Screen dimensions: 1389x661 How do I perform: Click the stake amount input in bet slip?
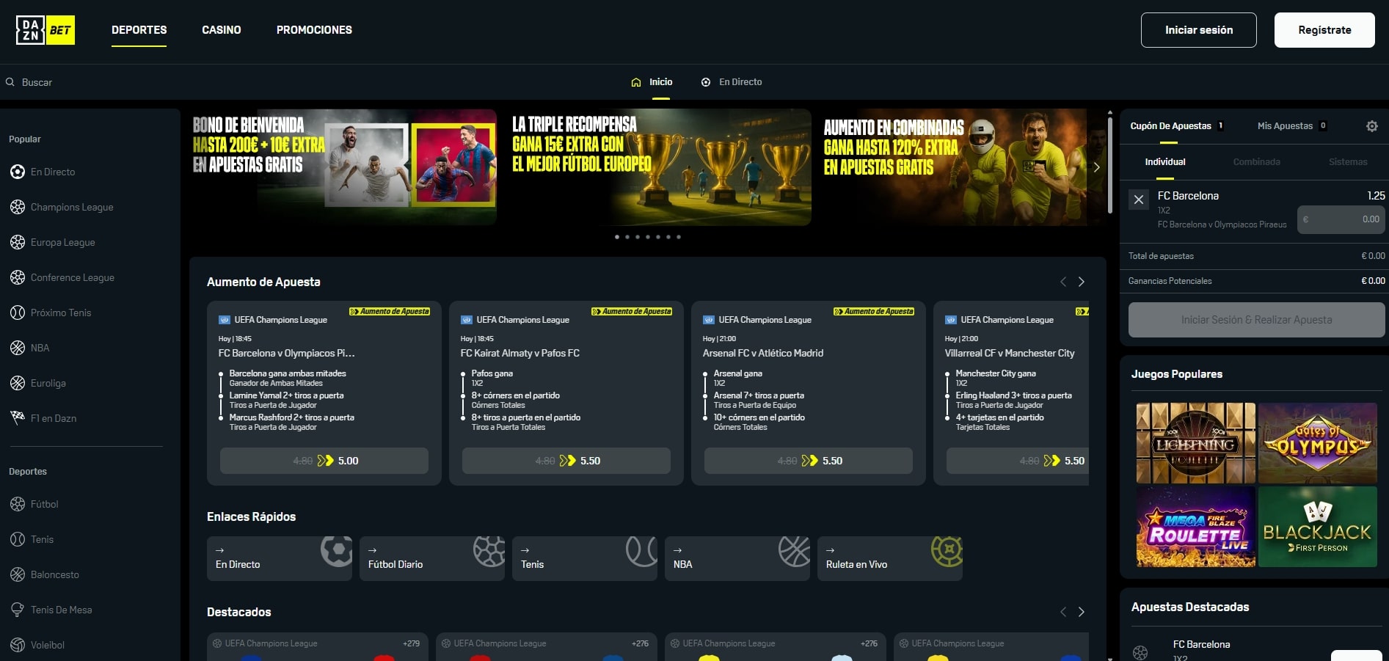(x=1341, y=219)
